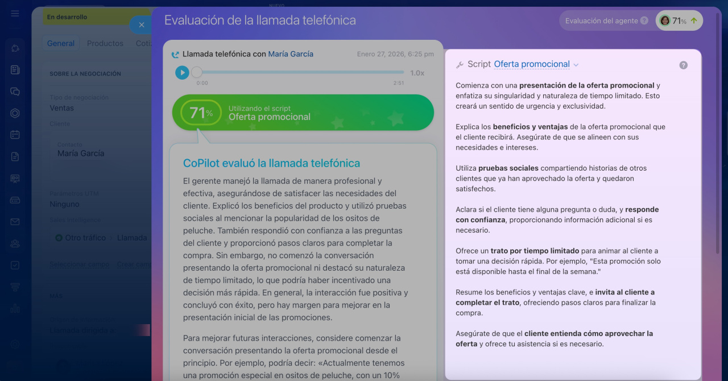Play the phone call recording
The image size is (728, 381).
tap(182, 73)
